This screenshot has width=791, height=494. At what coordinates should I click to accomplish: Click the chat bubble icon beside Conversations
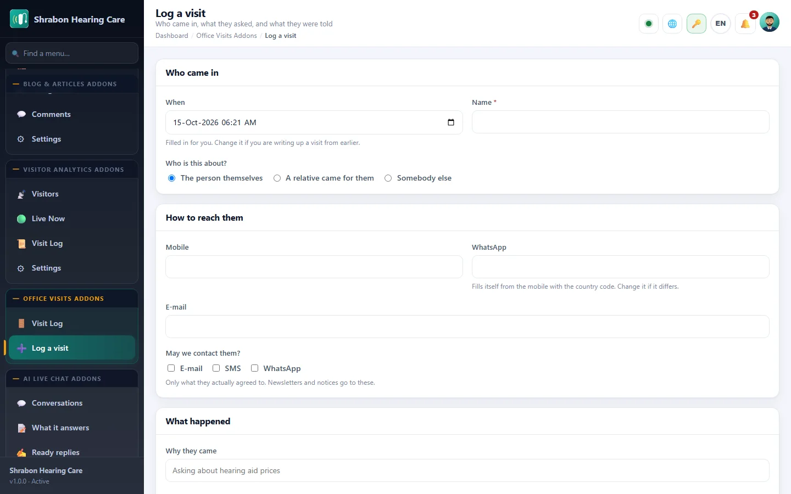coord(21,403)
